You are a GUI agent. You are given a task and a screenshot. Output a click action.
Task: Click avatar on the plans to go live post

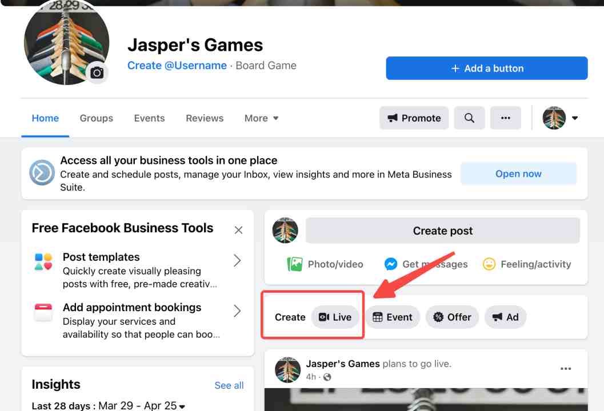click(287, 369)
